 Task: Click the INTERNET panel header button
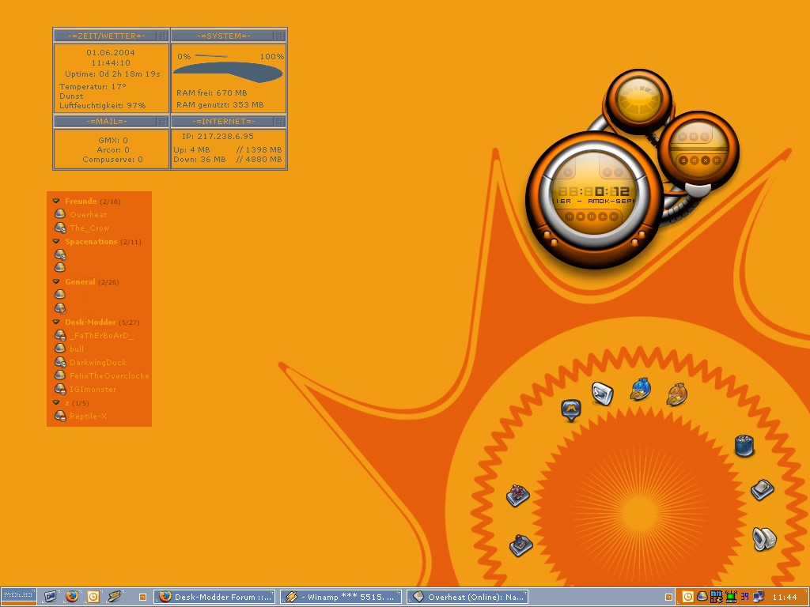click(279, 121)
